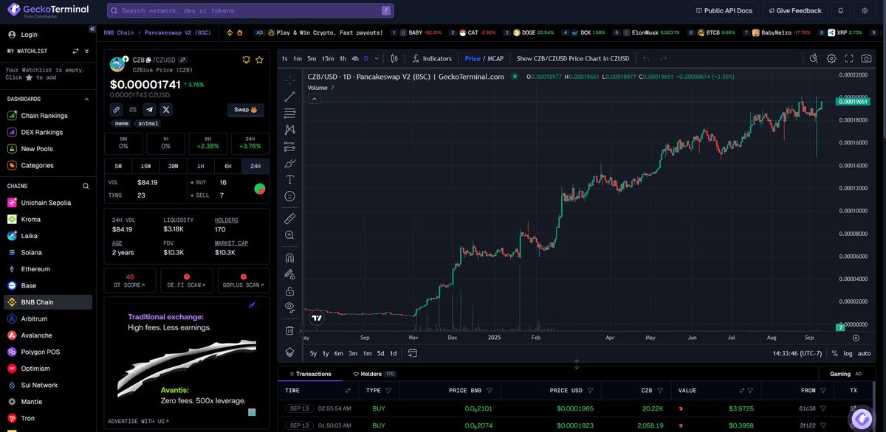The width and height of the screenshot is (886, 432).
Task: Take chart snapshot with camera icon
Action: 867,58
